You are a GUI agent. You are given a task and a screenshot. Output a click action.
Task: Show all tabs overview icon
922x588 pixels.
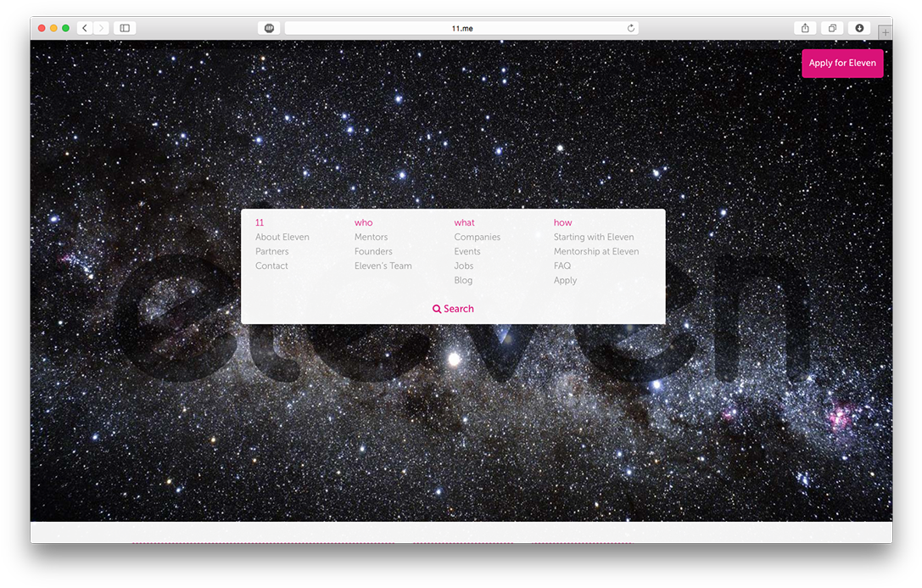[832, 28]
